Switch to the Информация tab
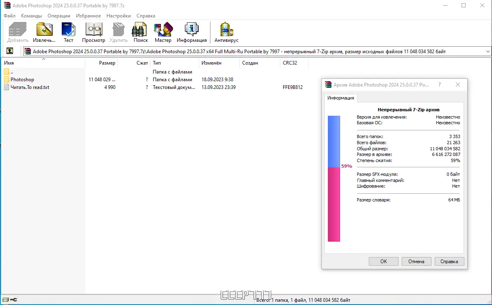This screenshot has width=492, height=305. 341,98
